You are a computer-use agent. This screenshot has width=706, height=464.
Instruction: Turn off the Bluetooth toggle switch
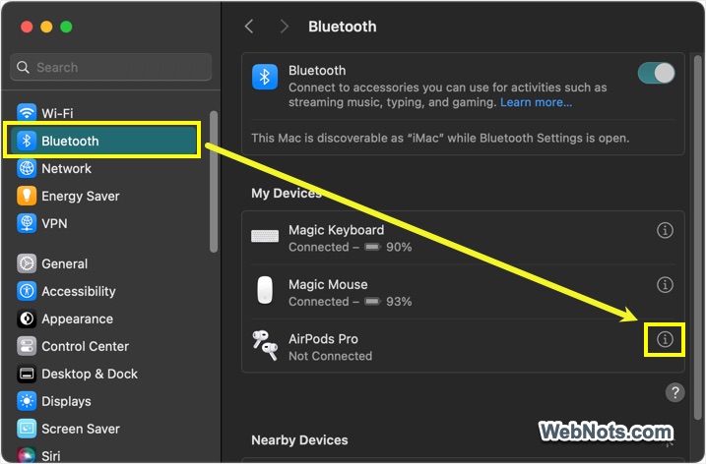click(x=656, y=73)
